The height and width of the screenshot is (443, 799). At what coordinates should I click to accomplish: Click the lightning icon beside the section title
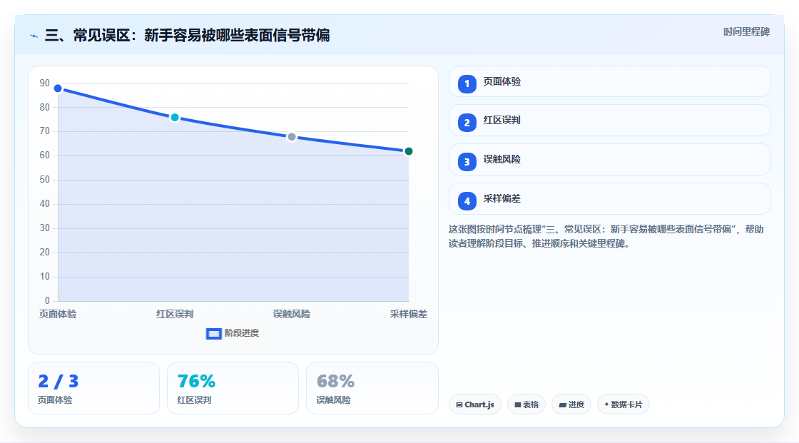point(34,36)
